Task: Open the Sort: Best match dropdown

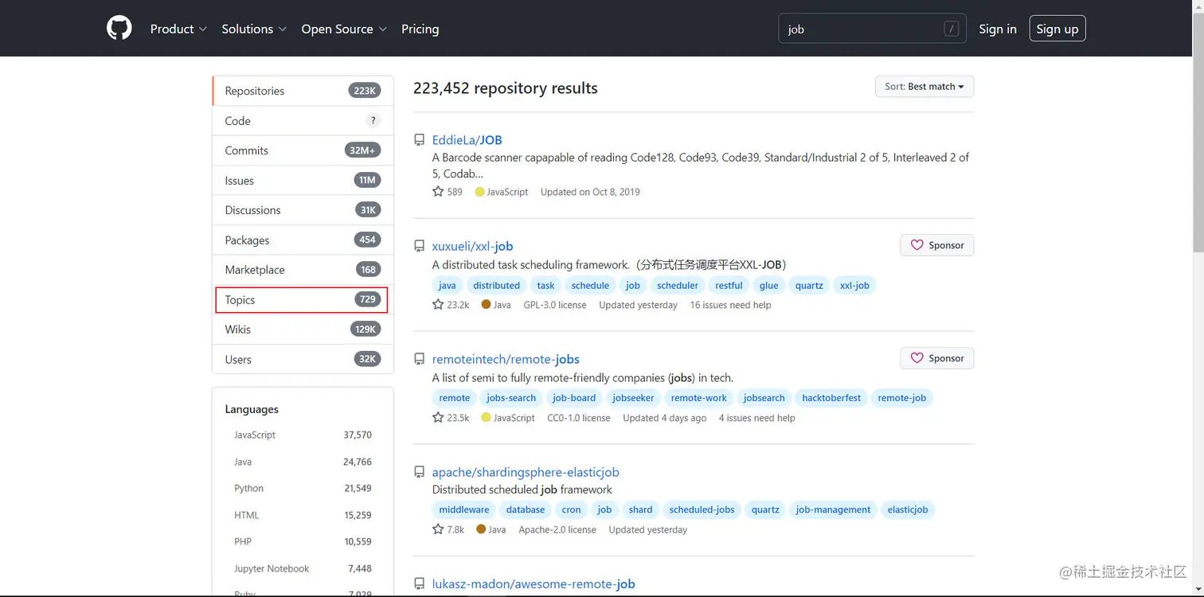Action: [924, 87]
